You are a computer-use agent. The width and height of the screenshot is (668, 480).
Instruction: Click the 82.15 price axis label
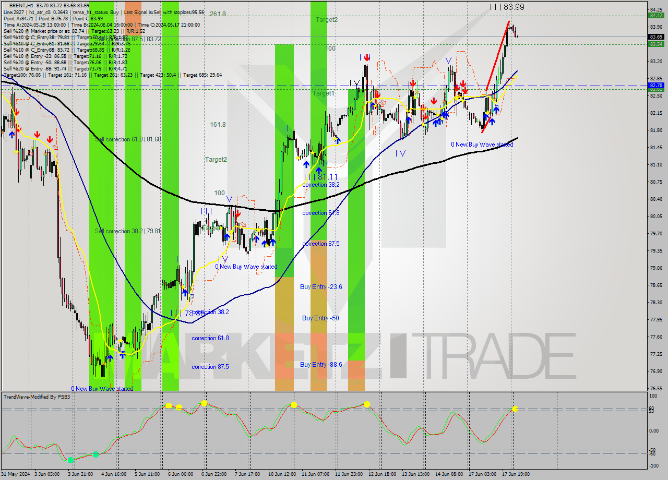coord(656,113)
